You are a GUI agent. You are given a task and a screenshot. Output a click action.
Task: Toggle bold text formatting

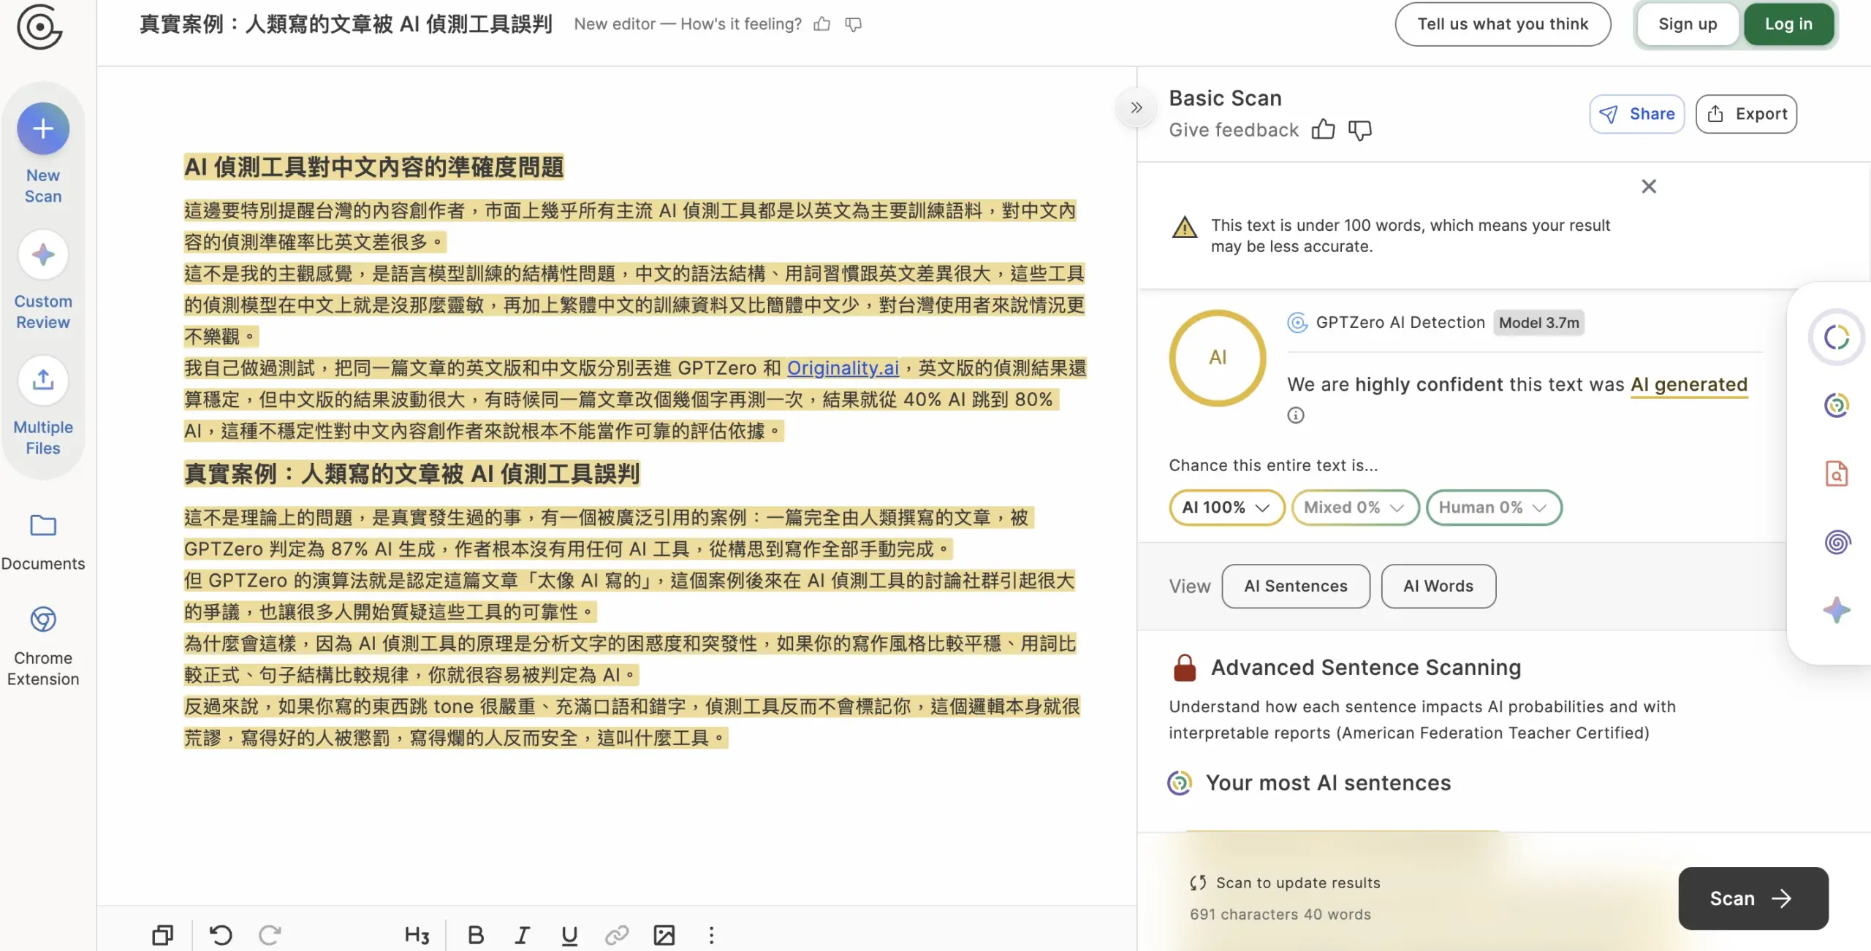(x=475, y=935)
